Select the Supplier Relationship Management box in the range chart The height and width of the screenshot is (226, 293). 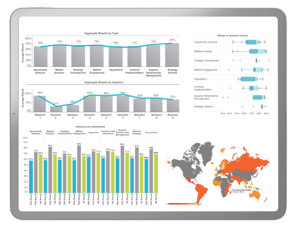pyautogui.click(x=259, y=97)
